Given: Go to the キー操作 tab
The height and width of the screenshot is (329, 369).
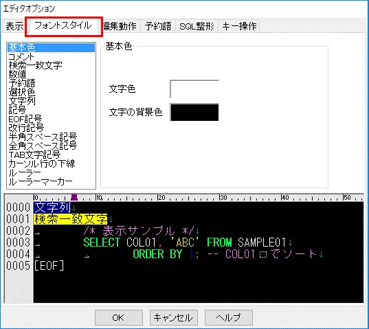Looking at the screenshot, I should [239, 26].
